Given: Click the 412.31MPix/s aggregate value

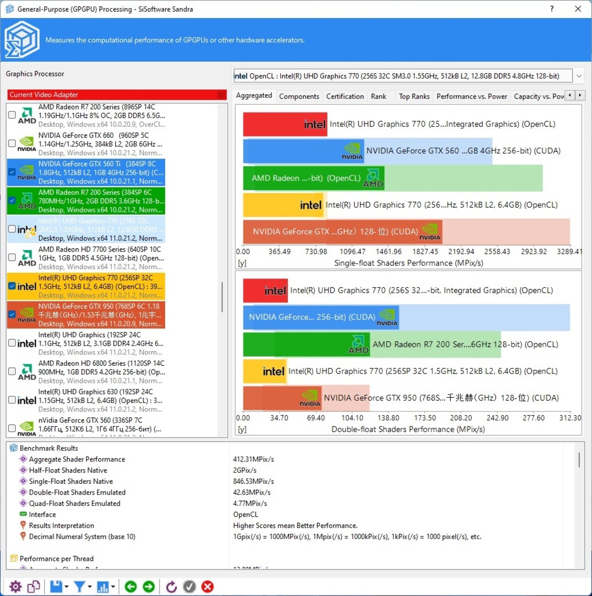Looking at the screenshot, I should pos(253,459).
